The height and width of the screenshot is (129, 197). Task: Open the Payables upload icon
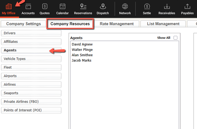pyautogui.click(x=187, y=6)
